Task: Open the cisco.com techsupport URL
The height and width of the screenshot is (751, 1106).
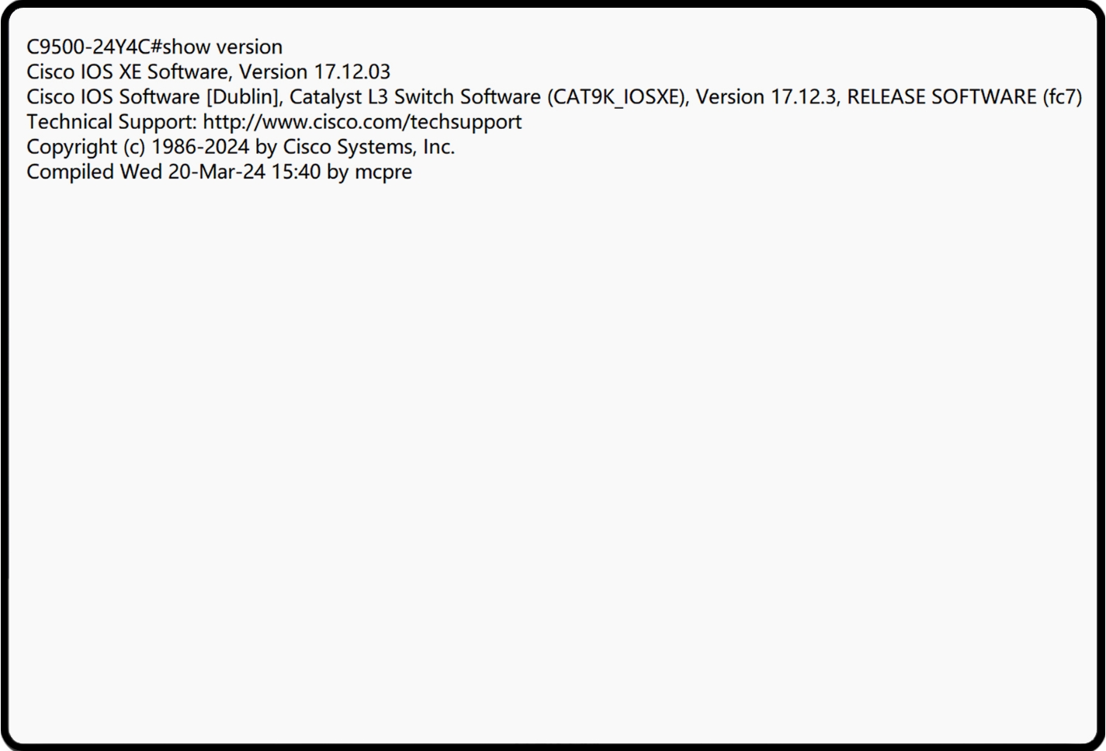Action: pos(362,122)
